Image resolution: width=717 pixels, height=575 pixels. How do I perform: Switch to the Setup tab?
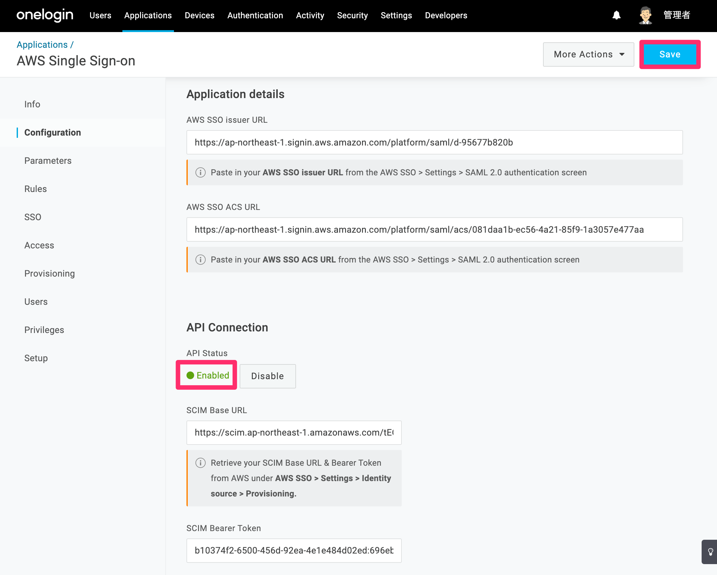(x=36, y=358)
